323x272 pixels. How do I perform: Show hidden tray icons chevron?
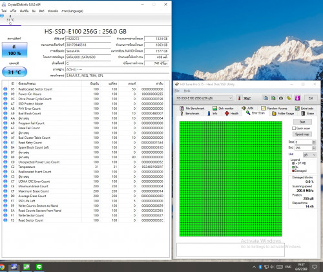254,267
